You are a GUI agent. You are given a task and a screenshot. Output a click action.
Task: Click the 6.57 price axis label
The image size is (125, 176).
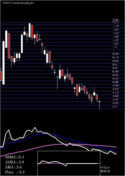115,64
